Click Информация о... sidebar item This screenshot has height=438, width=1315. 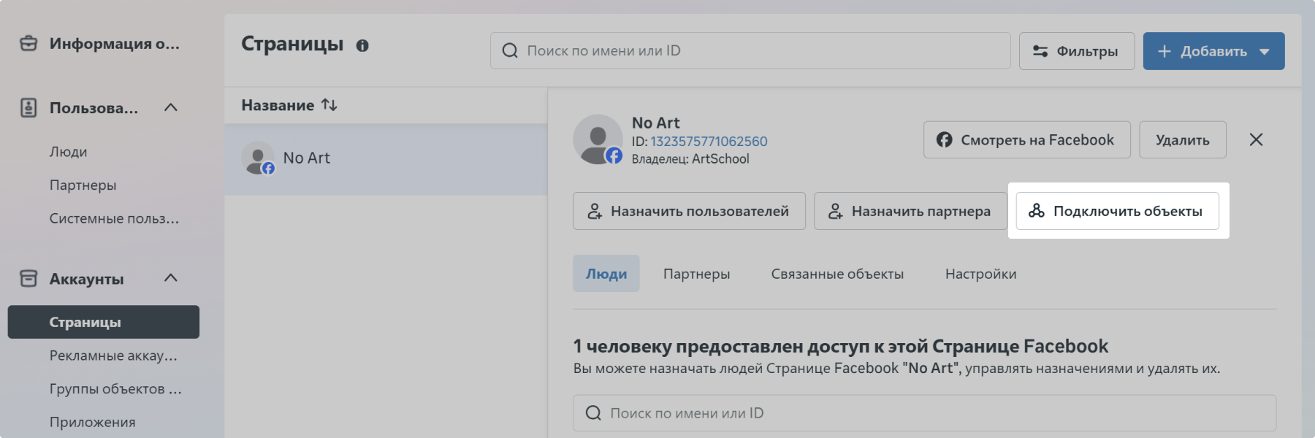click(114, 44)
